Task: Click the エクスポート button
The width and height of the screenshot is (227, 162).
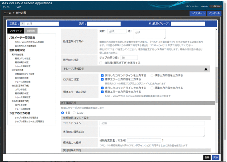Action: [197, 14]
